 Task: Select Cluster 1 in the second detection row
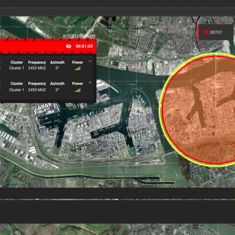tap(16, 90)
